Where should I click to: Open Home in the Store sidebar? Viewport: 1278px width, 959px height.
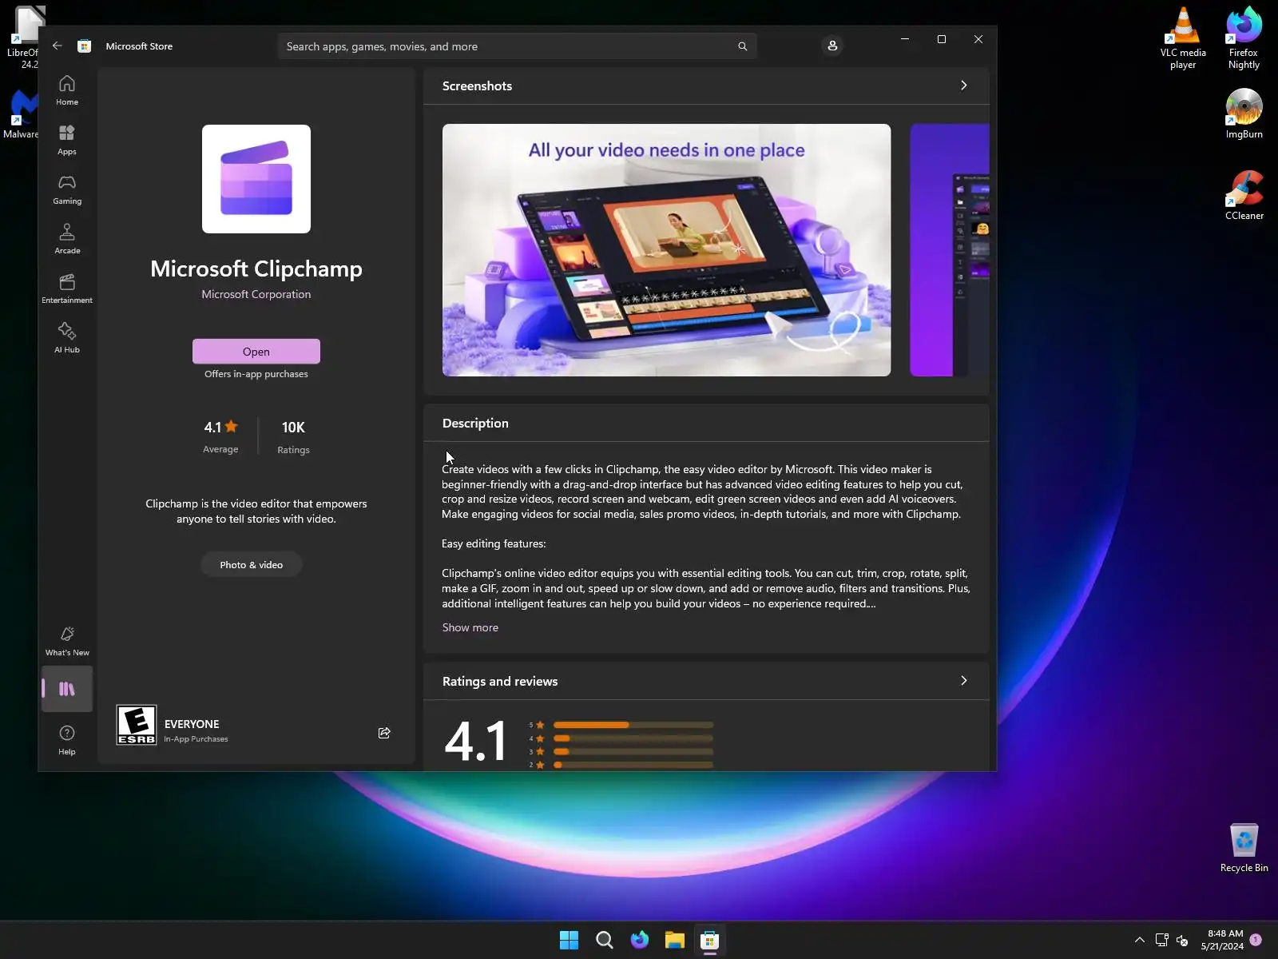67,90
